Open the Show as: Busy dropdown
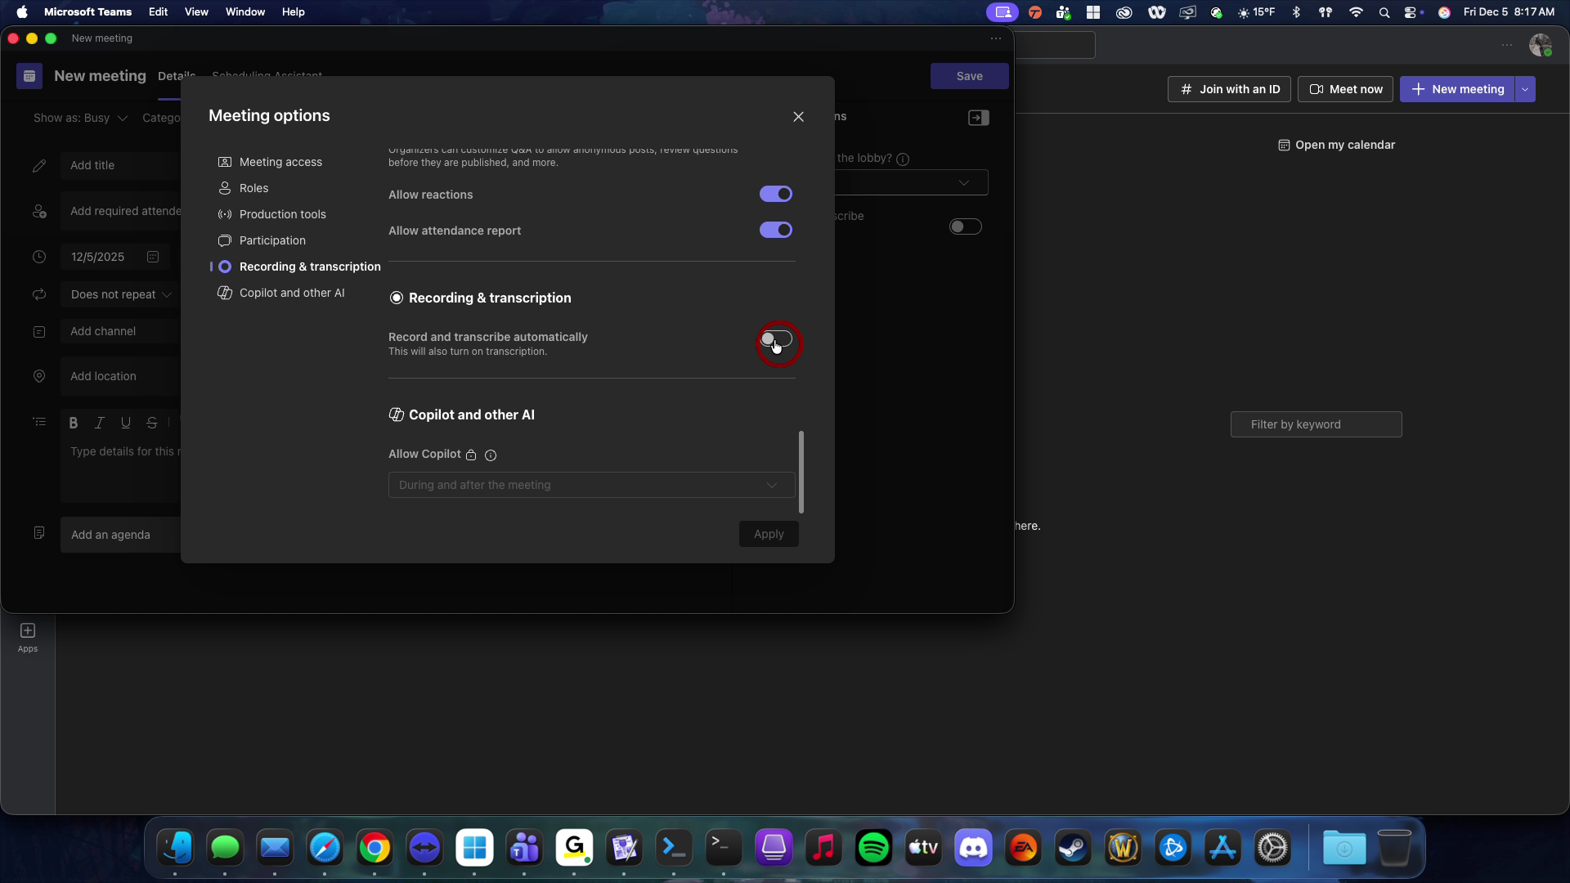 pos(80,118)
